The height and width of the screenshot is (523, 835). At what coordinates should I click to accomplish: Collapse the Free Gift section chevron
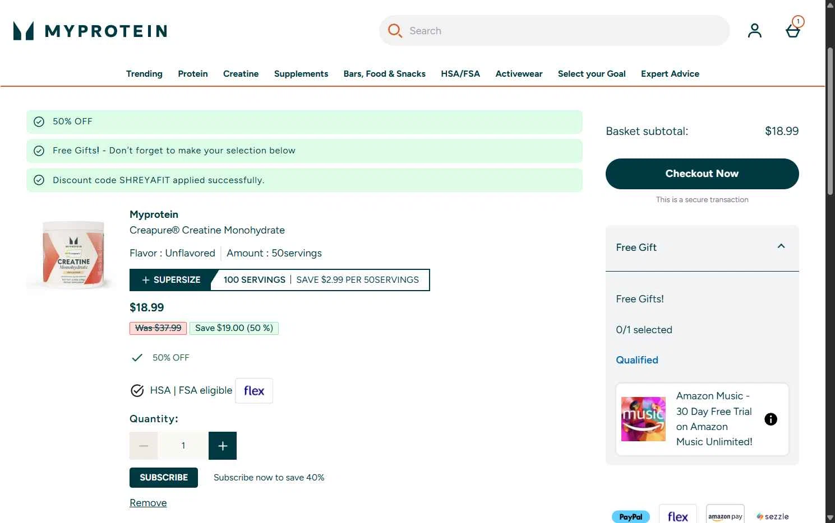(x=781, y=246)
